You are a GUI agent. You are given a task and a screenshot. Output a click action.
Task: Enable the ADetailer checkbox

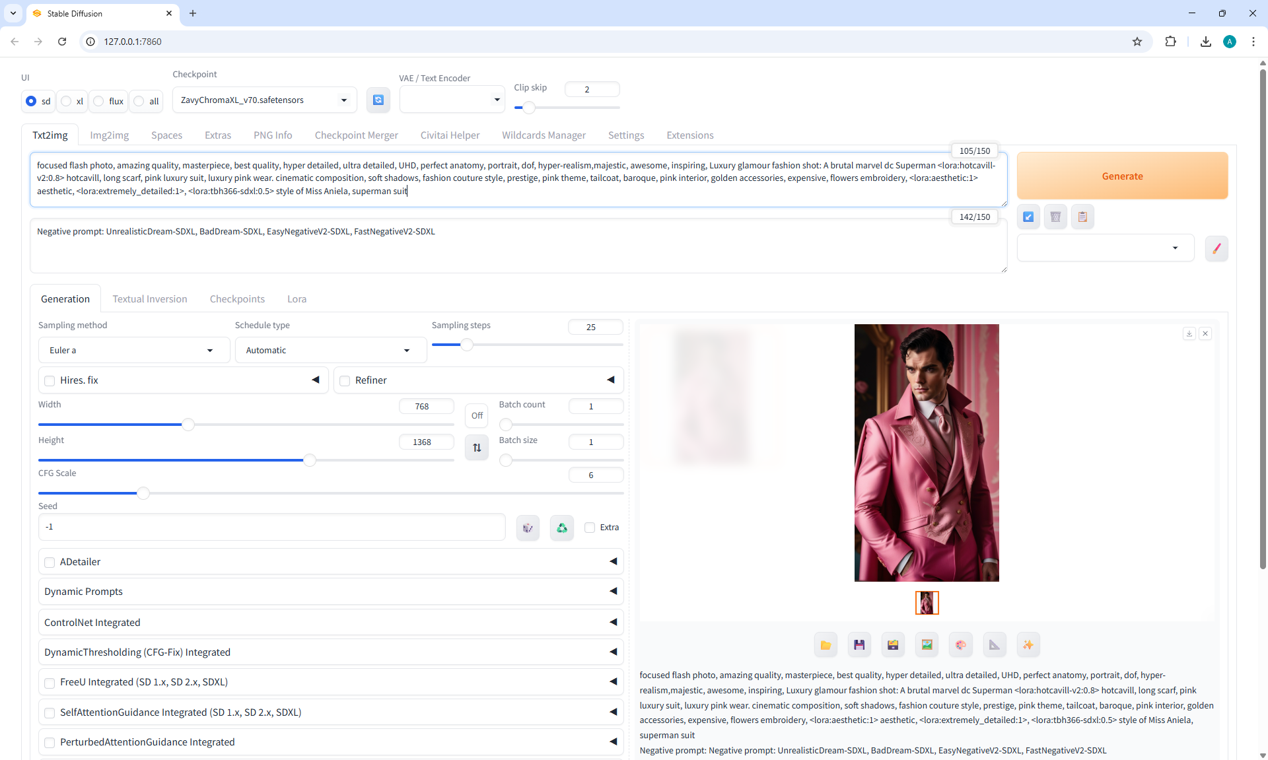point(50,563)
